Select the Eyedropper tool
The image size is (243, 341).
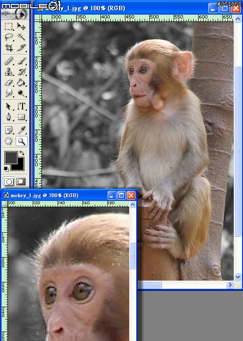click(x=21, y=130)
